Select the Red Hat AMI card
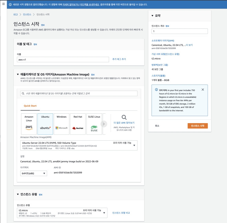 pyautogui.click(x=78, y=124)
